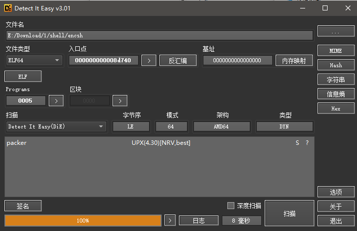The width and height of the screenshot is (357, 231).
Task: Click the 8 毫秒 scan time button
Action: tap(242, 221)
